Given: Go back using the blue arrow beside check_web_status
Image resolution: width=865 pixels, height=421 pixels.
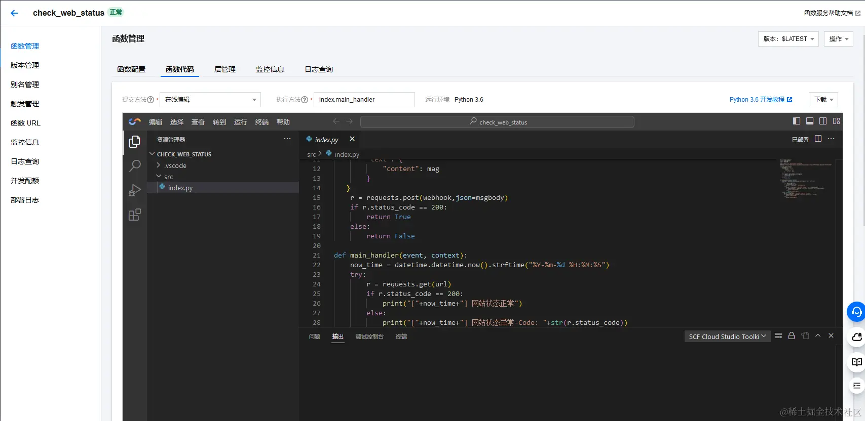Looking at the screenshot, I should tap(14, 13).
